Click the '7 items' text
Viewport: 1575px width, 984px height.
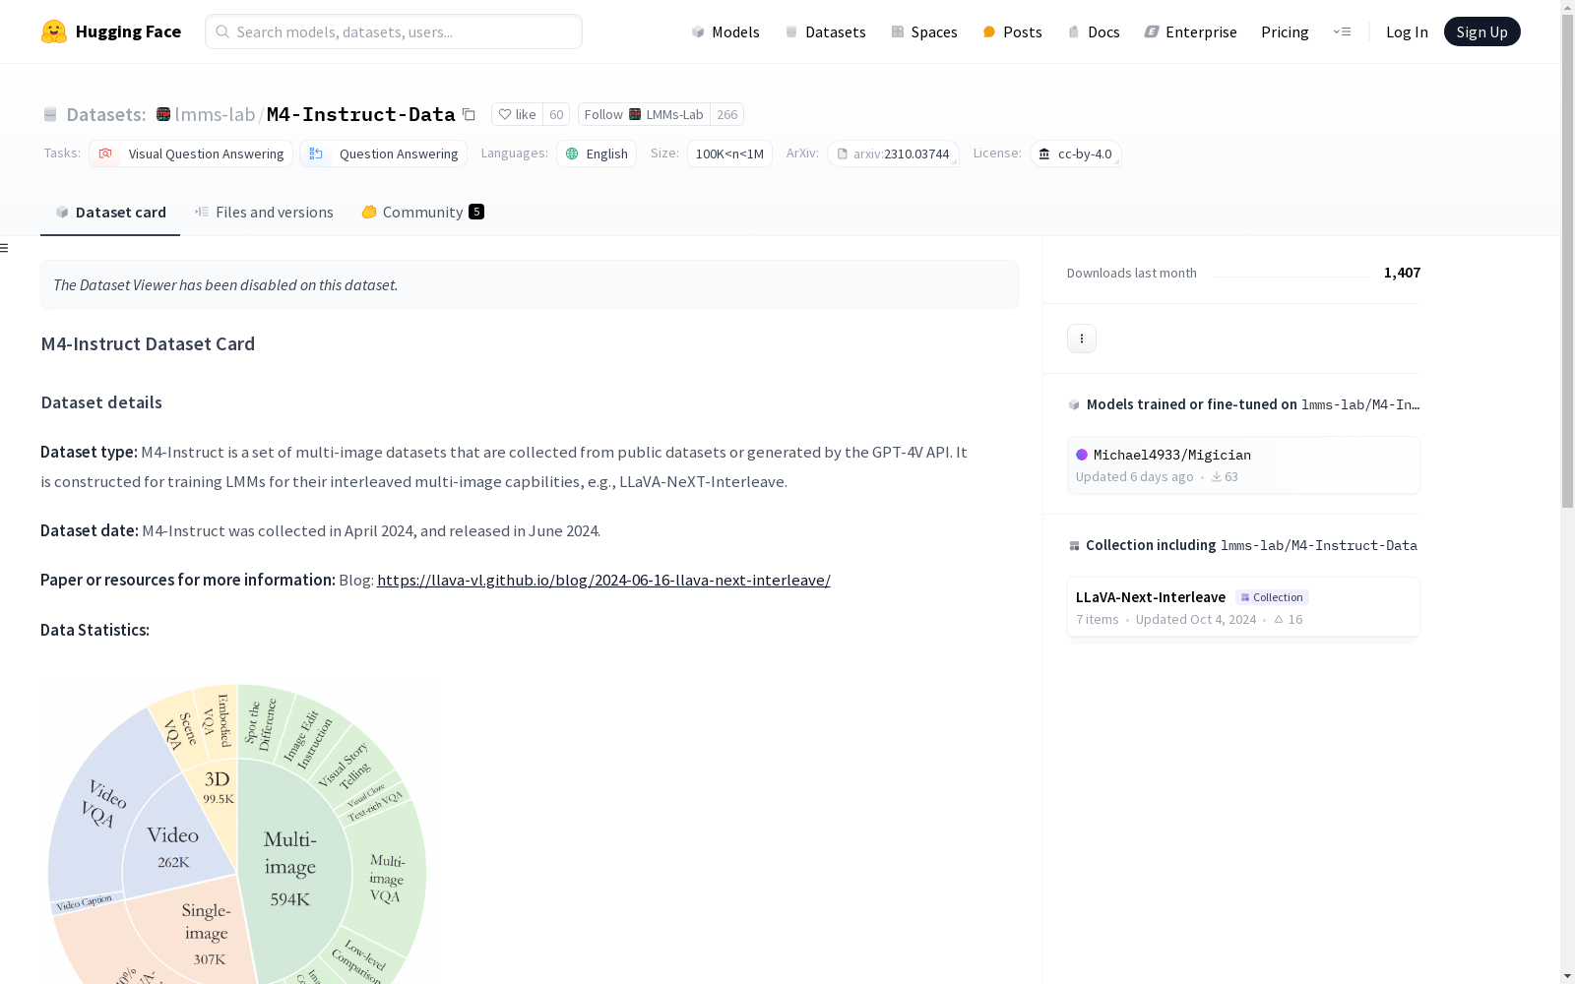point(1098,620)
